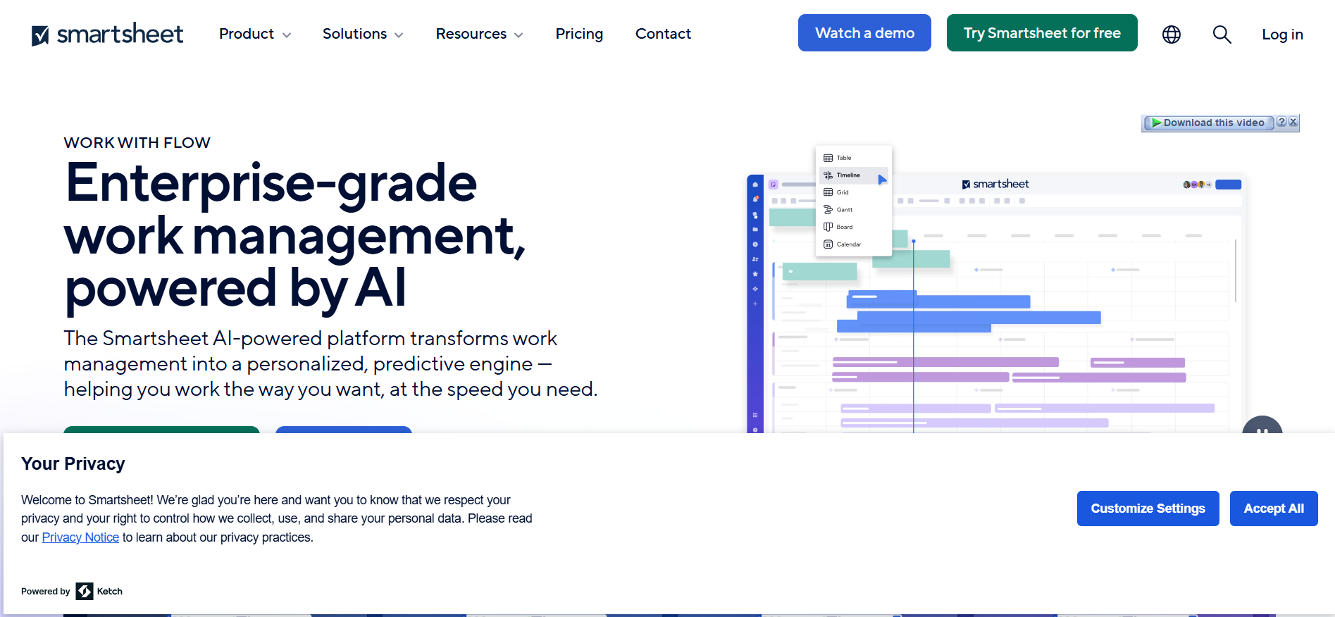Open the Privacy Notice link
Screen dimensions: 1335x617
tap(80, 537)
